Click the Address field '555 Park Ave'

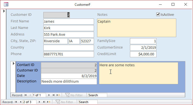[69, 35]
